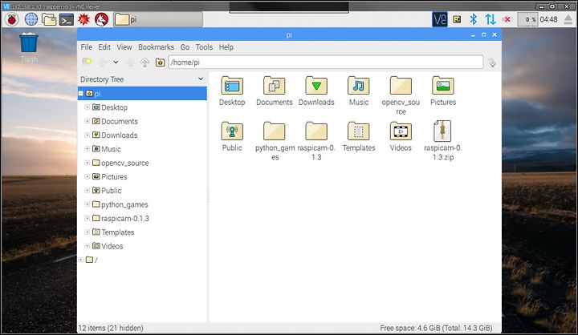This screenshot has height=335, width=578.
Task: Open the Directory Tree side pane dropdown
Action: (x=201, y=79)
